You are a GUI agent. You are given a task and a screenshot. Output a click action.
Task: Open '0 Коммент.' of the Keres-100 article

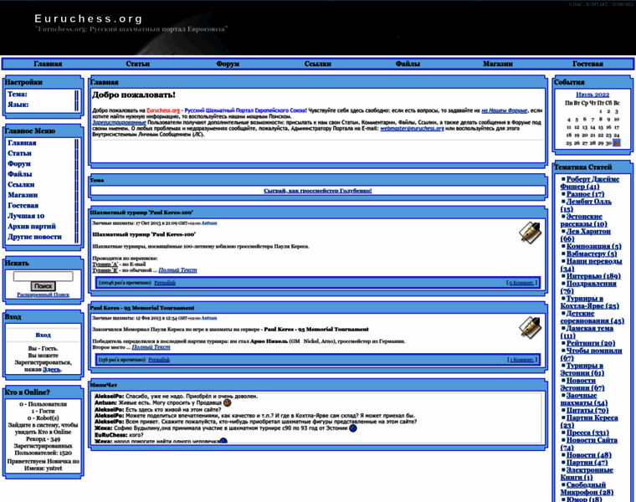tap(521, 283)
